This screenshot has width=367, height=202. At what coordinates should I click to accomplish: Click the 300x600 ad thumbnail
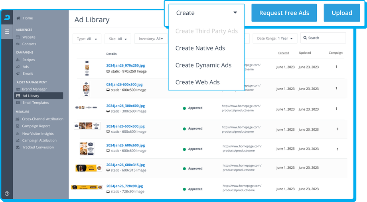point(86,107)
